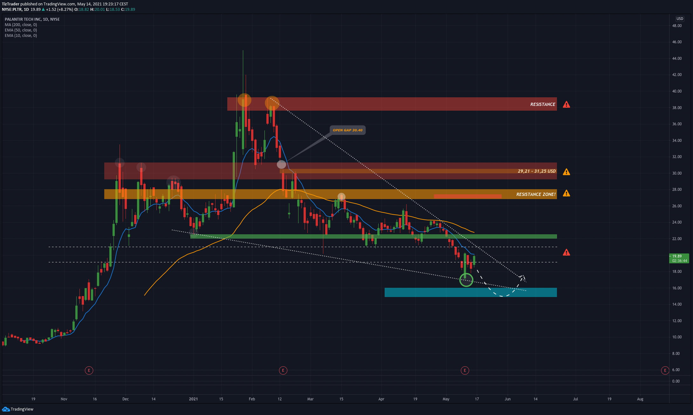Image resolution: width=693 pixels, height=415 pixels.
Task: Click the 2021 label on the time axis
Action: (x=193, y=399)
